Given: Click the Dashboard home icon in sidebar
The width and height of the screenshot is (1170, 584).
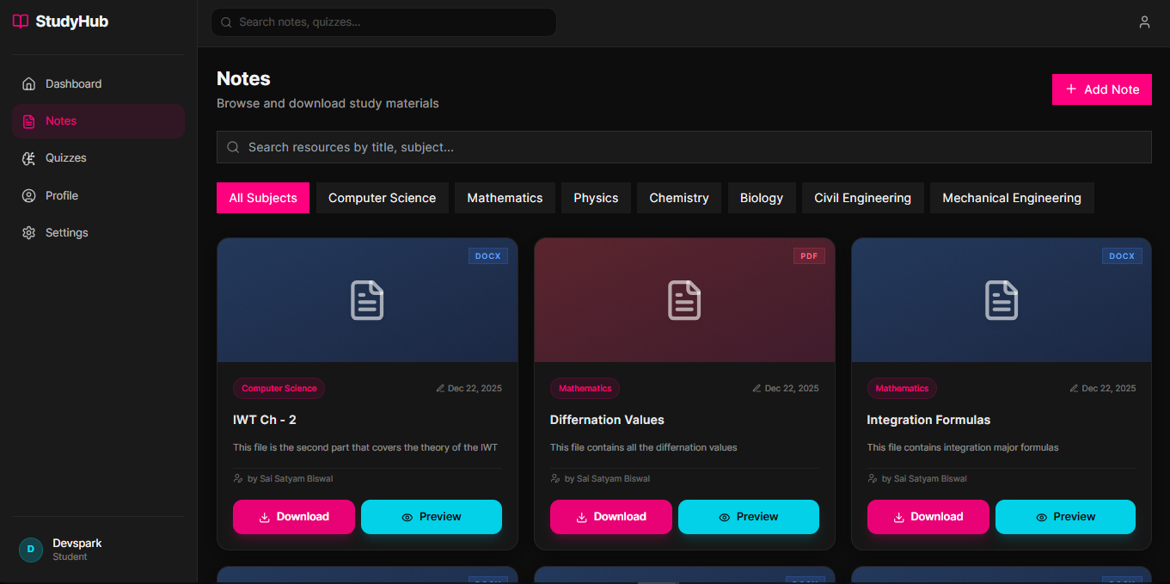Looking at the screenshot, I should pos(29,84).
